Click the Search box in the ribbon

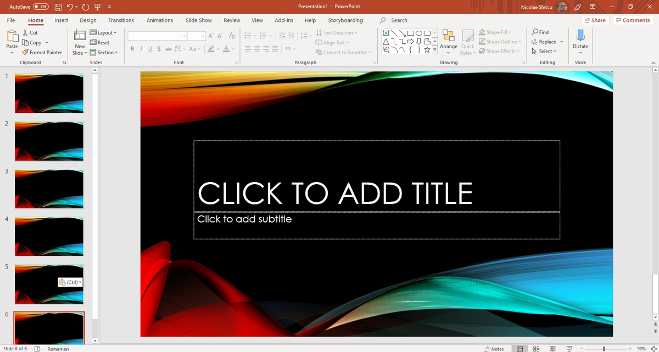pos(394,20)
